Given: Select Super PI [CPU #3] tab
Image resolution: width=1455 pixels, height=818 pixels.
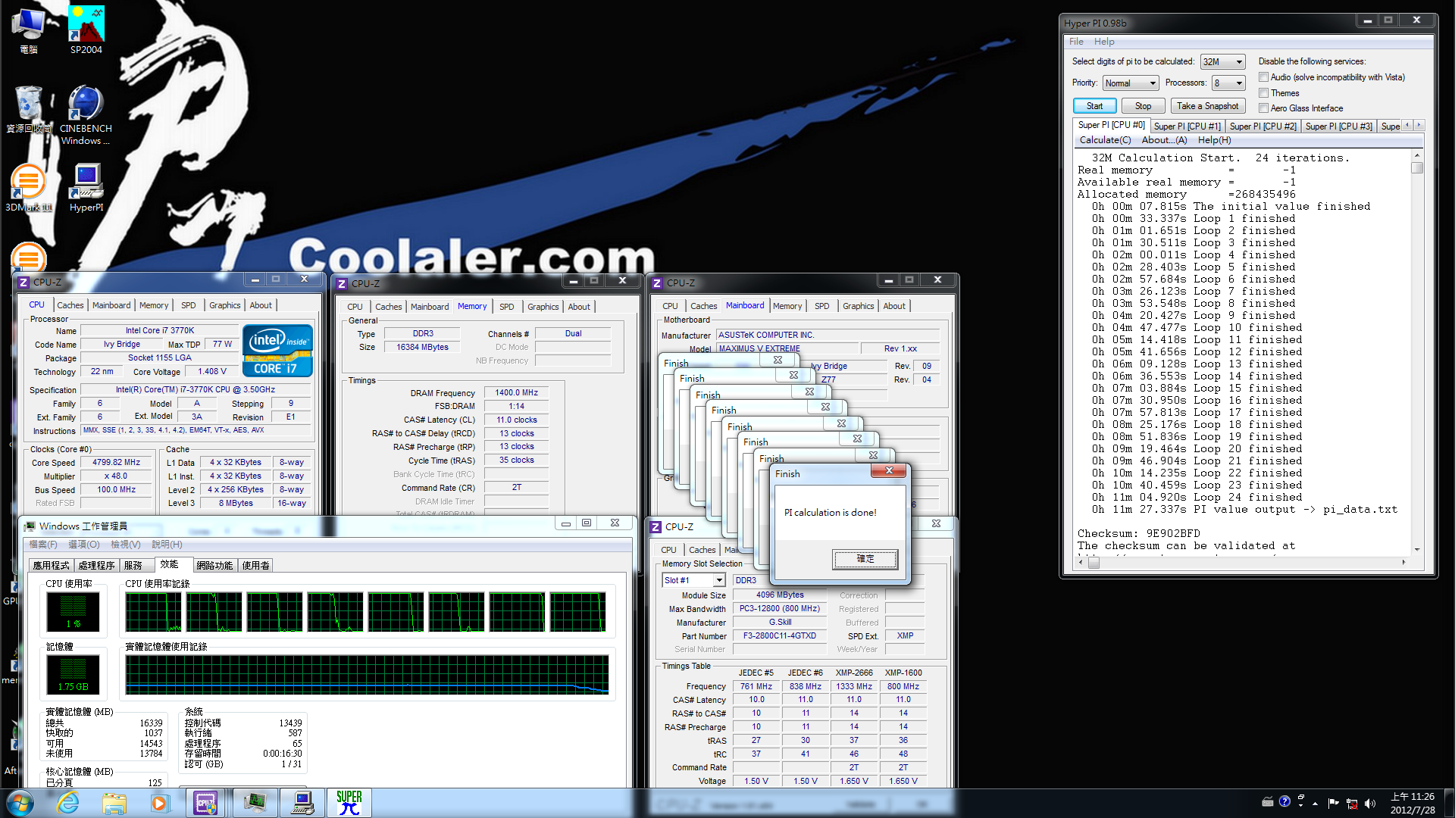Looking at the screenshot, I should (1338, 126).
